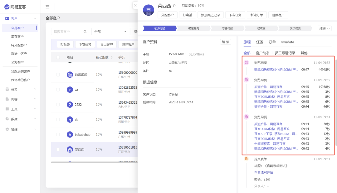Check the 2222 row checkbox
The image size is (337, 193).
tap(58, 105)
